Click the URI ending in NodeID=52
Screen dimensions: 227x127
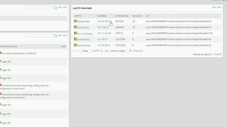178,46
